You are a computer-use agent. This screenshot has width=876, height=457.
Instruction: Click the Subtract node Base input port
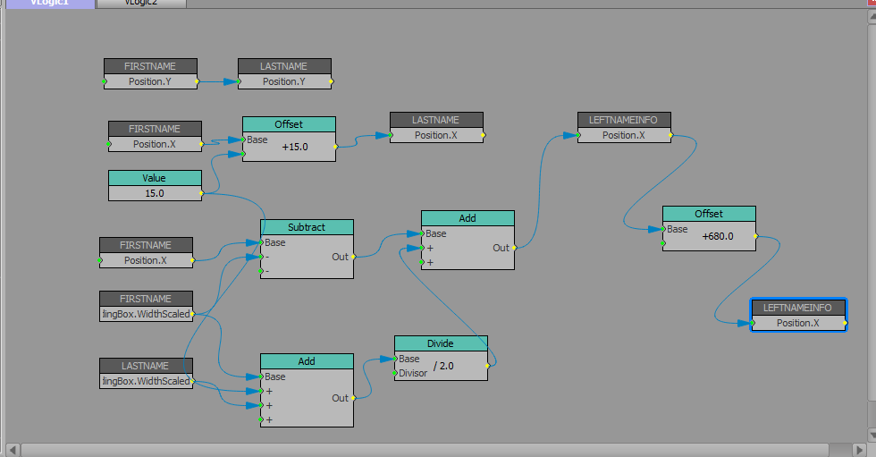pos(261,242)
